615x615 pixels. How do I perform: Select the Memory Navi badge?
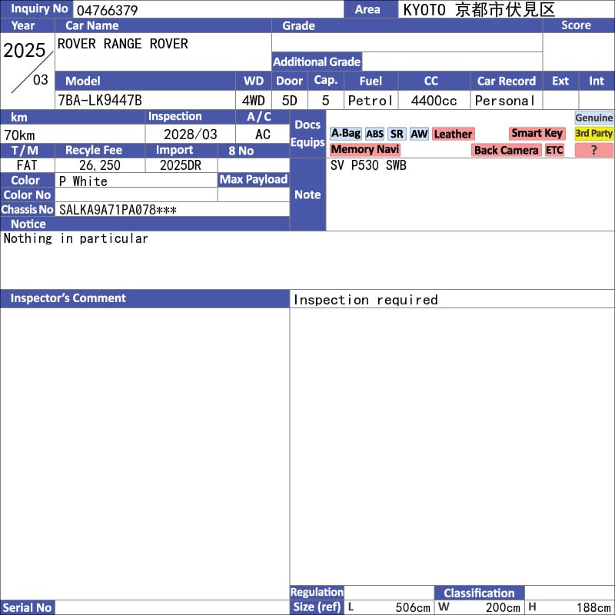pos(365,150)
